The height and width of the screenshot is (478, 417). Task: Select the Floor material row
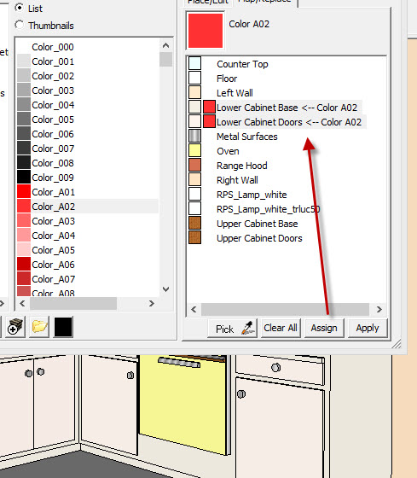[x=227, y=79]
